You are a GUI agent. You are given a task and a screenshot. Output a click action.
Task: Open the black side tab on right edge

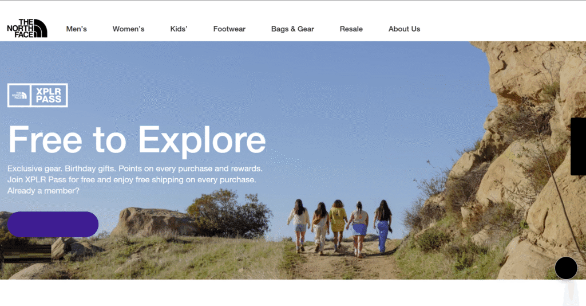point(578,146)
